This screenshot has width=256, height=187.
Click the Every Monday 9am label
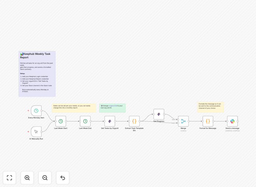point(36,118)
